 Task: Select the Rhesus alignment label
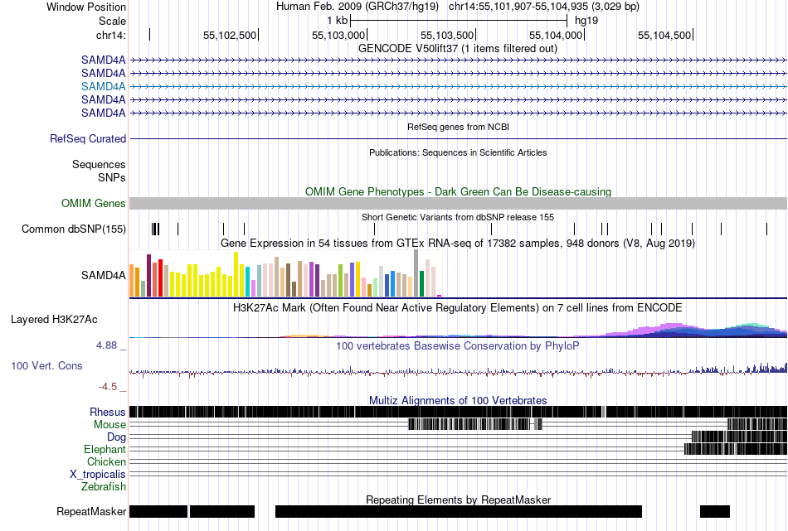[108, 412]
